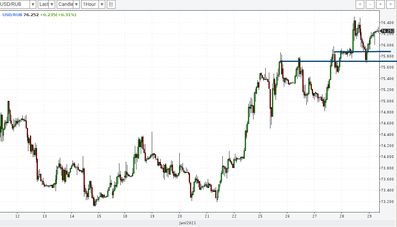This screenshot has height=227, width=397.
Task: Click the data table list icon
Action: coord(111,4)
